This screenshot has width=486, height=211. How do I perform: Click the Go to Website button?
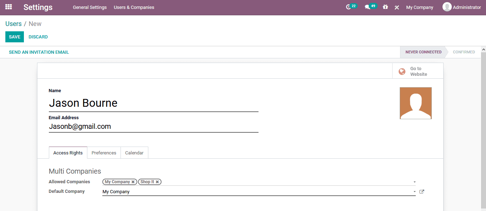418,71
